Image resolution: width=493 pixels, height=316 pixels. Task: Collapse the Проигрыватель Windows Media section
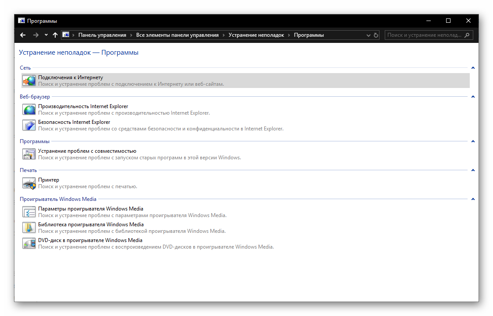click(x=473, y=199)
